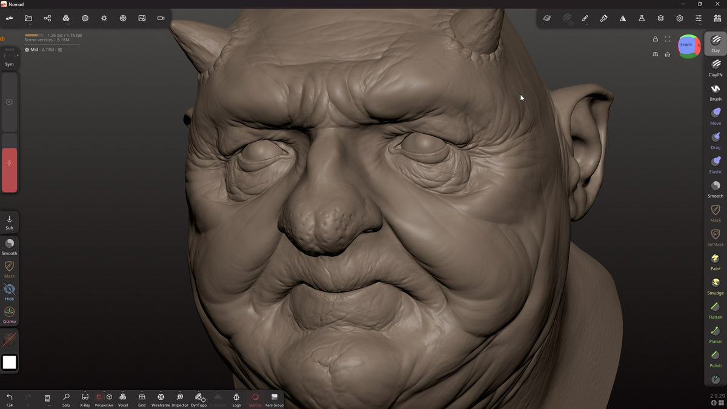Toggle Smooth shortcut on left panel
Image resolution: width=727 pixels, height=409 pixels.
(x=9, y=246)
